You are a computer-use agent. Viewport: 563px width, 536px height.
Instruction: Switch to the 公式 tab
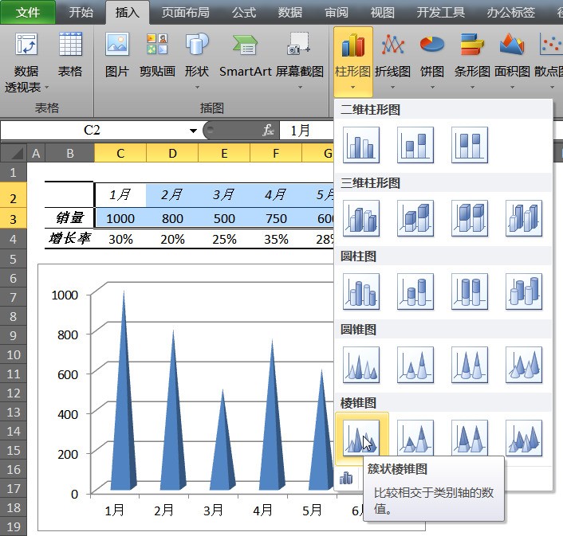[244, 13]
